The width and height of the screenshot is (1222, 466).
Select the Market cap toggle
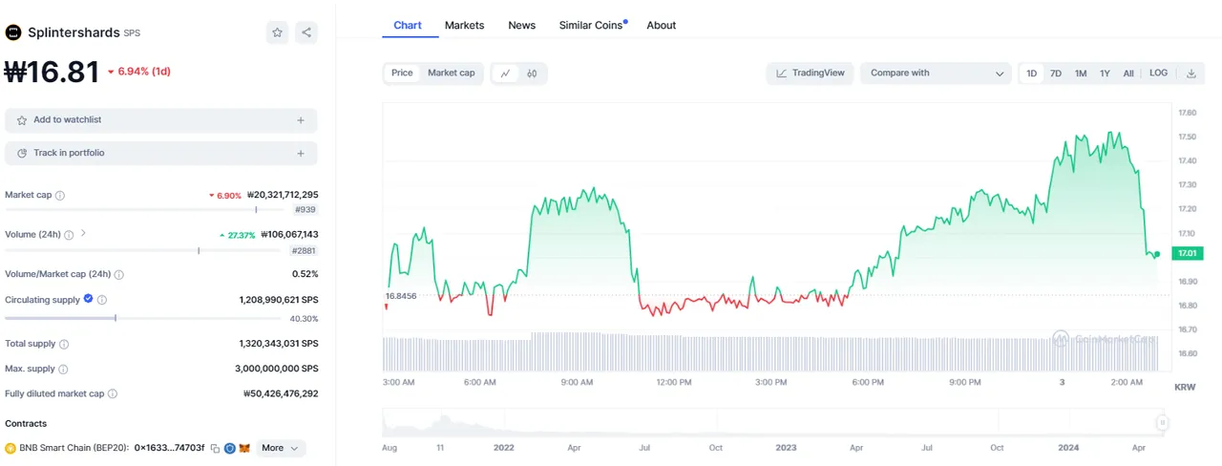pos(451,74)
